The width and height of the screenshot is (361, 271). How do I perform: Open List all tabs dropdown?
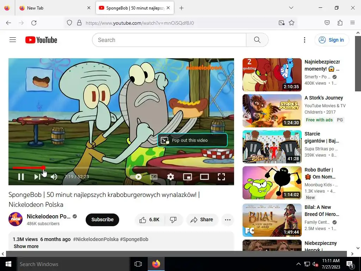tap(291, 8)
